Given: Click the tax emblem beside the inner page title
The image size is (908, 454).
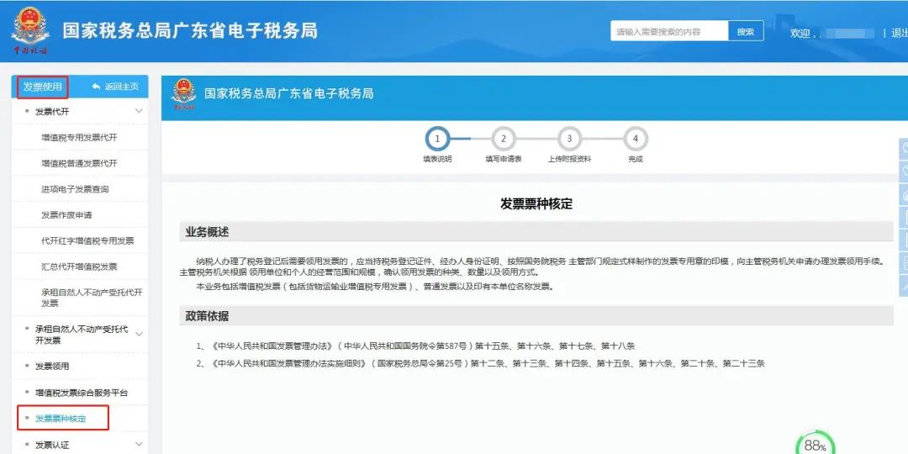Looking at the screenshot, I should 183,94.
